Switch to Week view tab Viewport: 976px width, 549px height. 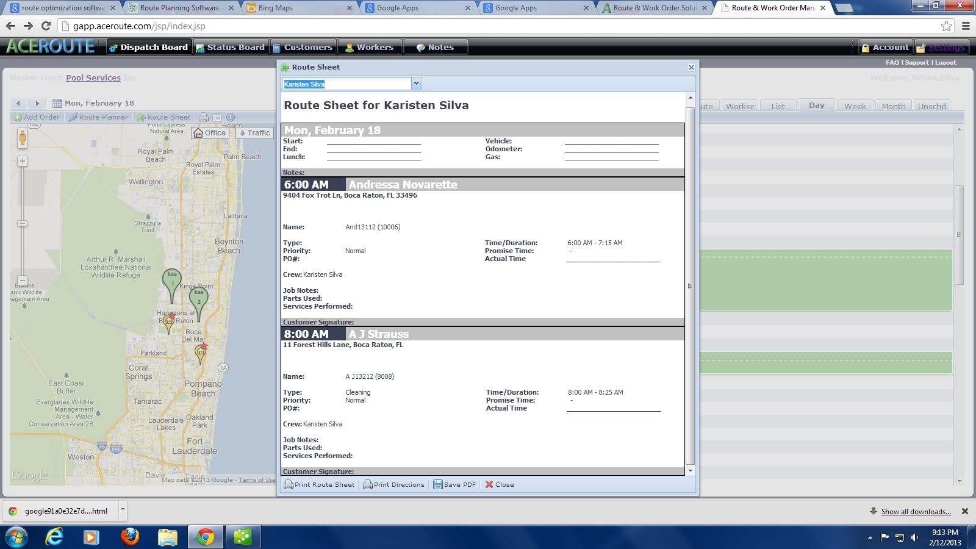(x=855, y=106)
